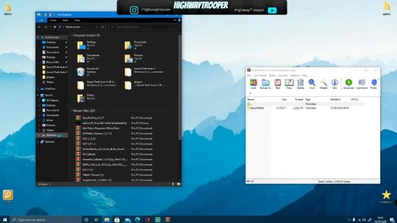397x223 pixels.
Task: Open the Favorites menu in WinRAR
Action: [x=283, y=76]
